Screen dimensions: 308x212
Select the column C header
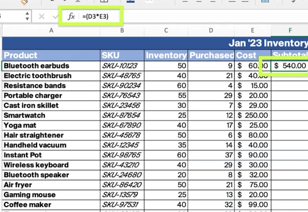(x=166, y=30)
